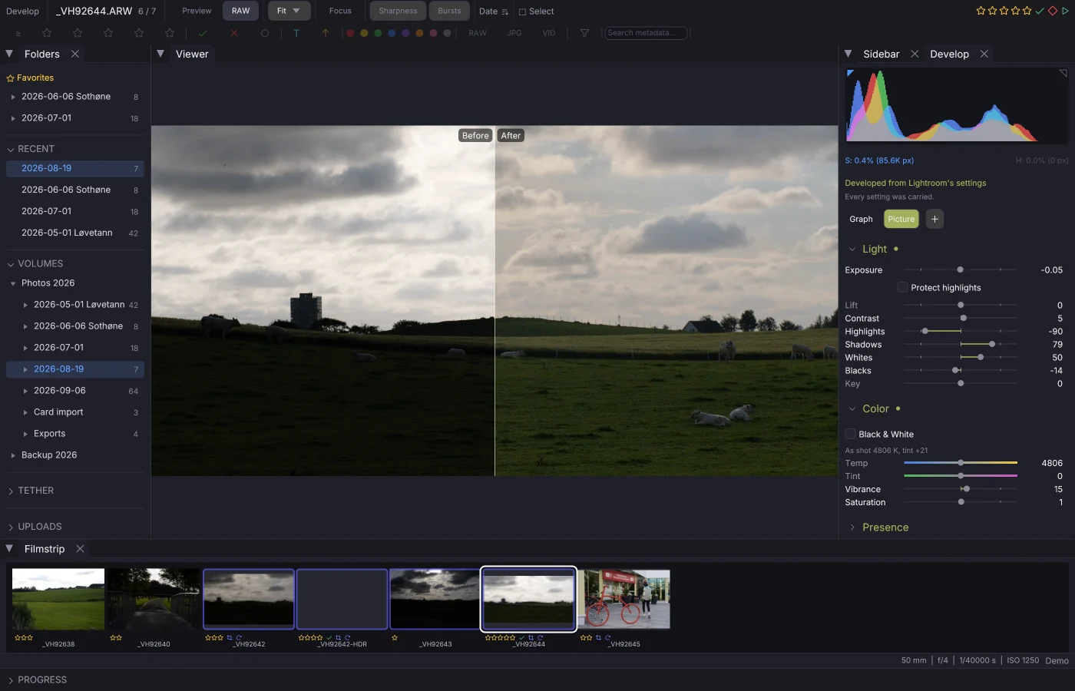
Task: Switch to the Sidebar tab
Action: 881,54
